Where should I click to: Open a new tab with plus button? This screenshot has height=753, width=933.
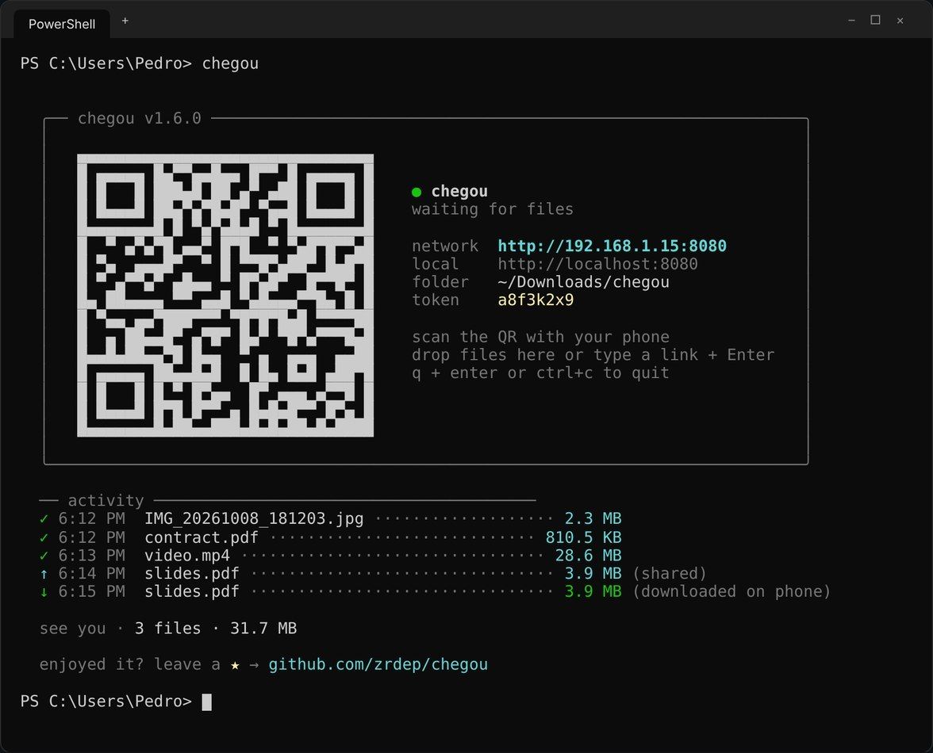pos(125,21)
